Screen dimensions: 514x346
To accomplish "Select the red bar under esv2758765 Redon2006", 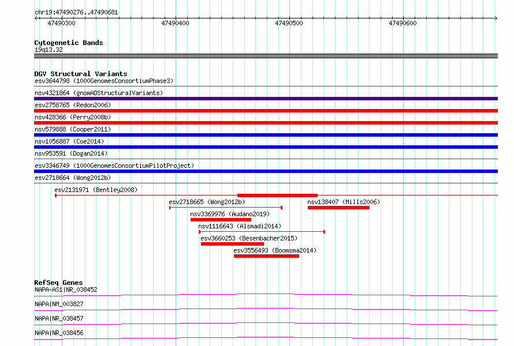I will [x=266, y=111].
